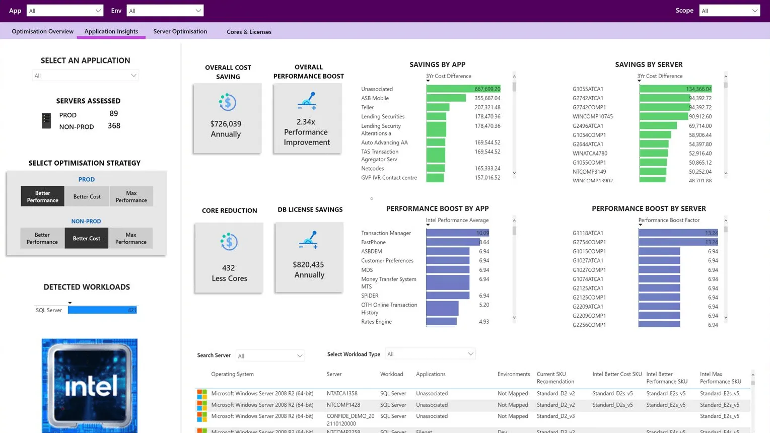Open the Application Insights tab
The width and height of the screenshot is (770, 433).
[x=111, y=31]
